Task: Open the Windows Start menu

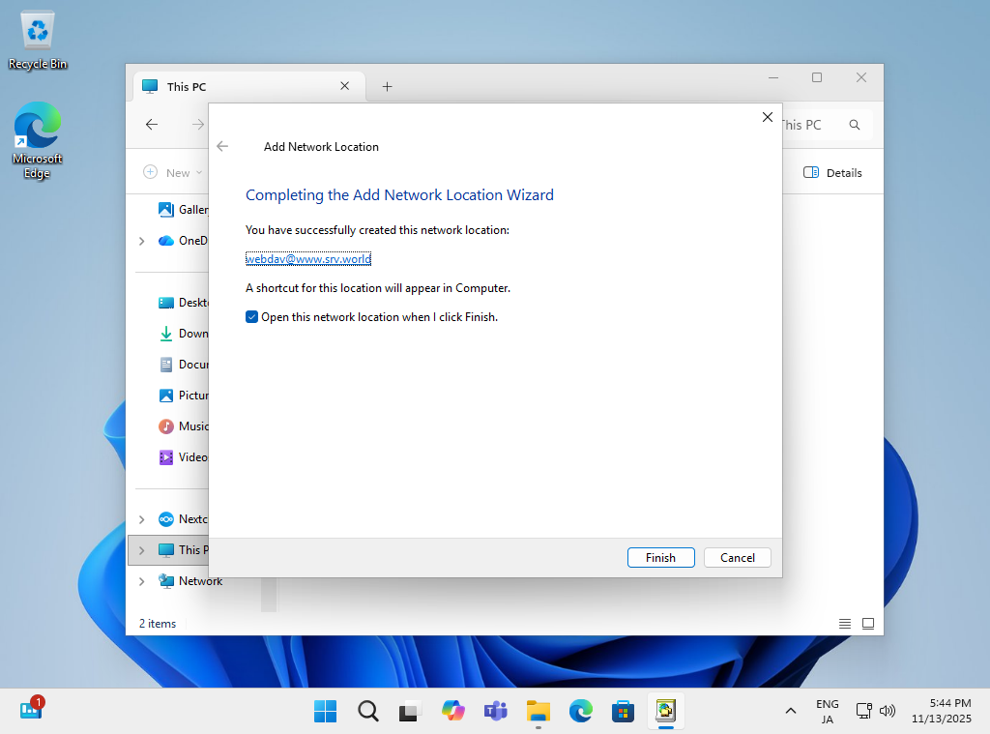Action: 326,711
